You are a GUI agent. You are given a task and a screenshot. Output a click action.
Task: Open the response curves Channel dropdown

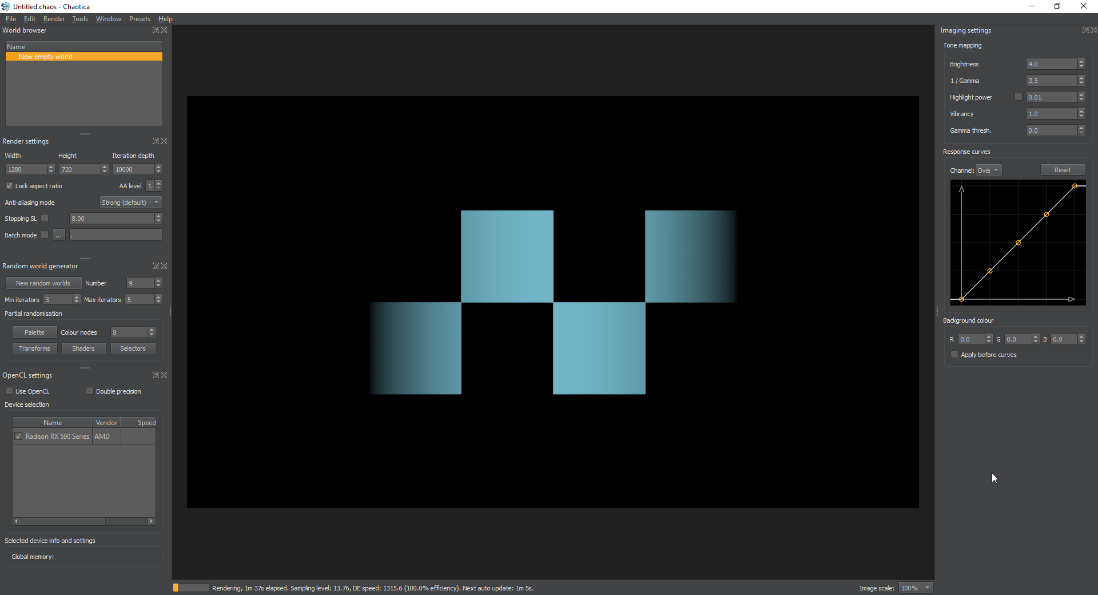pos(989,170)
